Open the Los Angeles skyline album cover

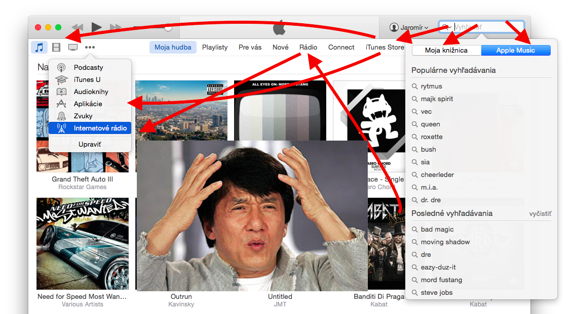tap(181, 110)
